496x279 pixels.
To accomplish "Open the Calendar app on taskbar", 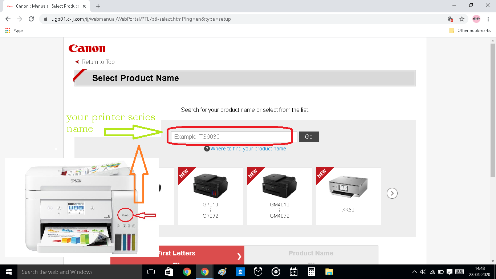I will click(x=294, y=272).
